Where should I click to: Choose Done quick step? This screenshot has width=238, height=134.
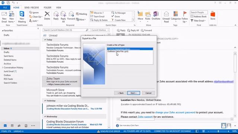[x=116, y=16]
